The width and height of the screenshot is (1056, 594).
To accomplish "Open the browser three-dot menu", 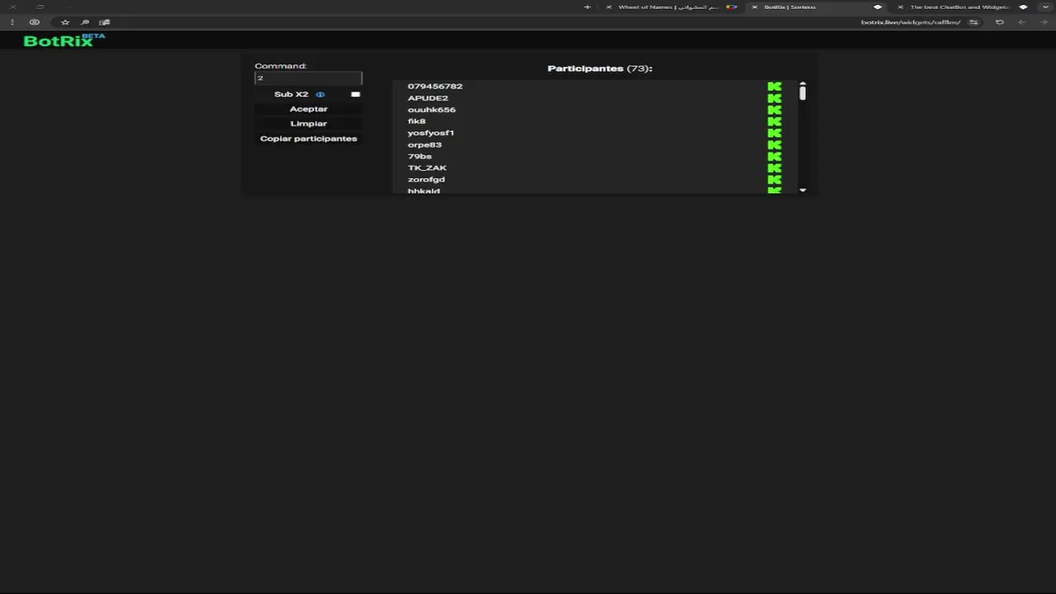I will (x=12, y=22).
